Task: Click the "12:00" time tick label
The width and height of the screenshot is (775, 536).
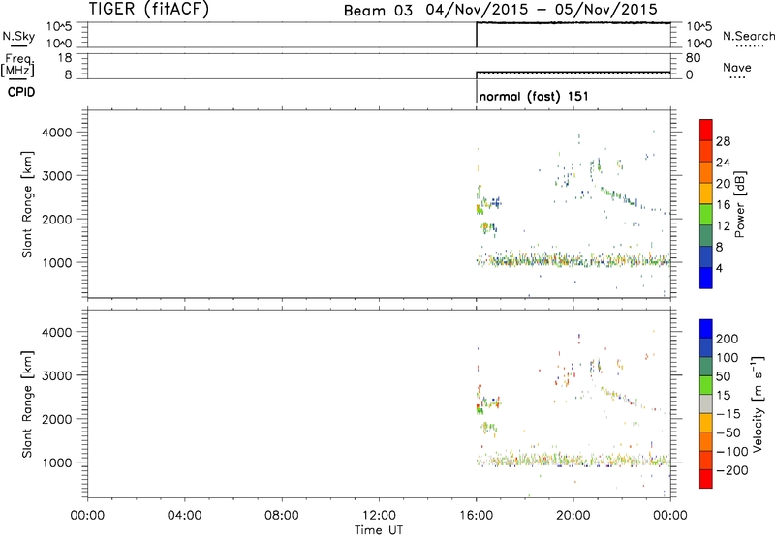Action: (x=379, y=516)
